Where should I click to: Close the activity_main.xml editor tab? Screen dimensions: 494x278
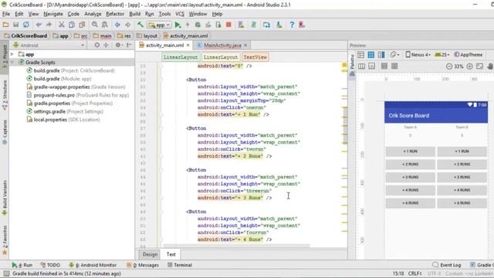coord(188,45)
